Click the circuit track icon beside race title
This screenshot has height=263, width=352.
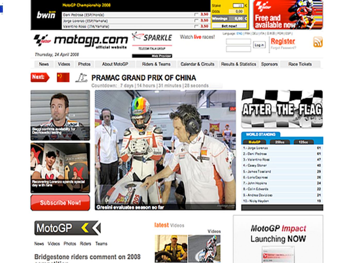(81, 78)
